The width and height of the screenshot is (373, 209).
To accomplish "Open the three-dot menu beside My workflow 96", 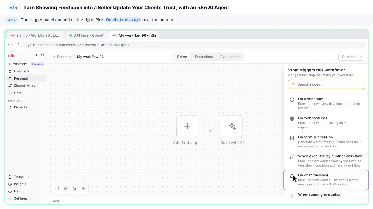I will click(108, 57).
